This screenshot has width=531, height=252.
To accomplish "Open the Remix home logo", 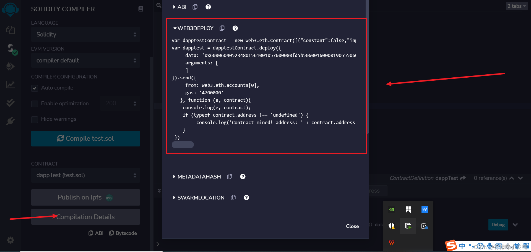I will [x=10, y=9].
